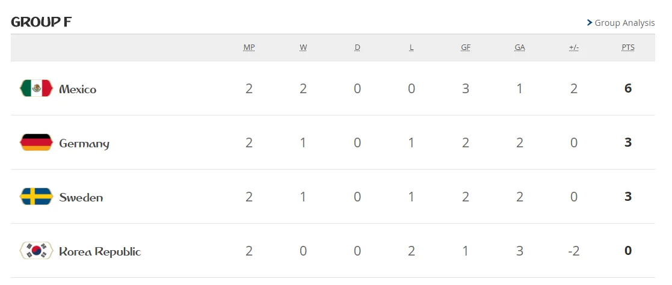Click the PTS column header

[628, 47]
